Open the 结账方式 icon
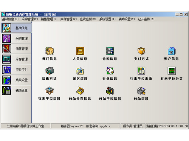Screen dimensions: 189x141 tap(50, 71)
